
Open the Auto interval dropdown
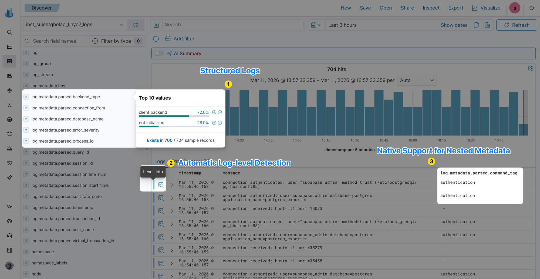point(417,80)
